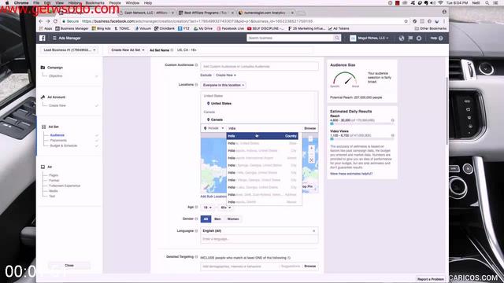This screenshot has height=283, width=504.
Task: Go back with the browser back arrow
Action: coord(40,21)
